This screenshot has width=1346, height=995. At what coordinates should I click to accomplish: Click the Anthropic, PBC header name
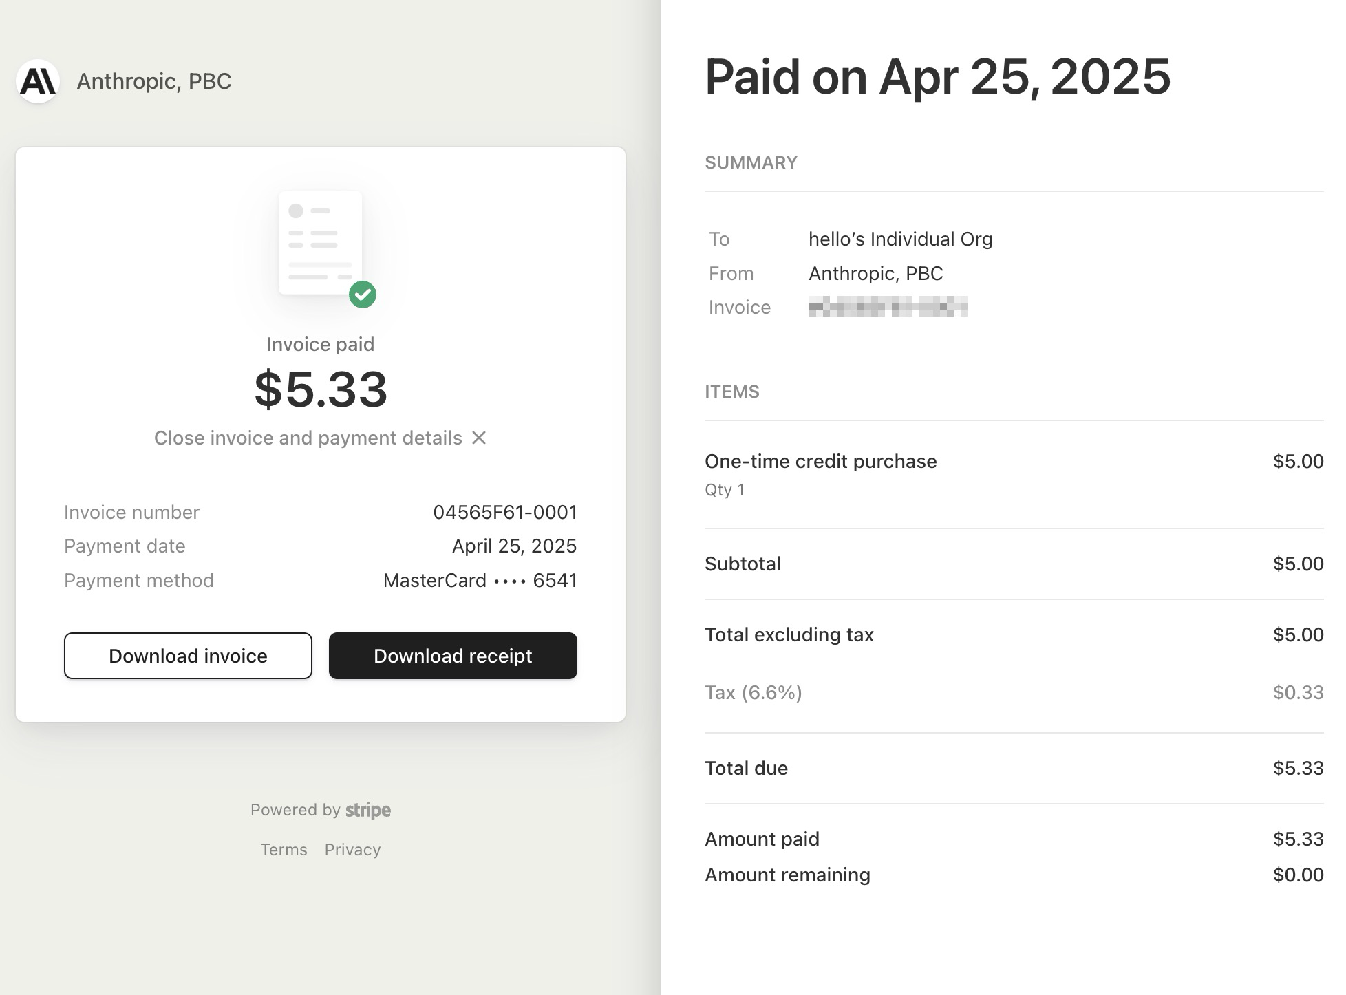click(154, 81)
